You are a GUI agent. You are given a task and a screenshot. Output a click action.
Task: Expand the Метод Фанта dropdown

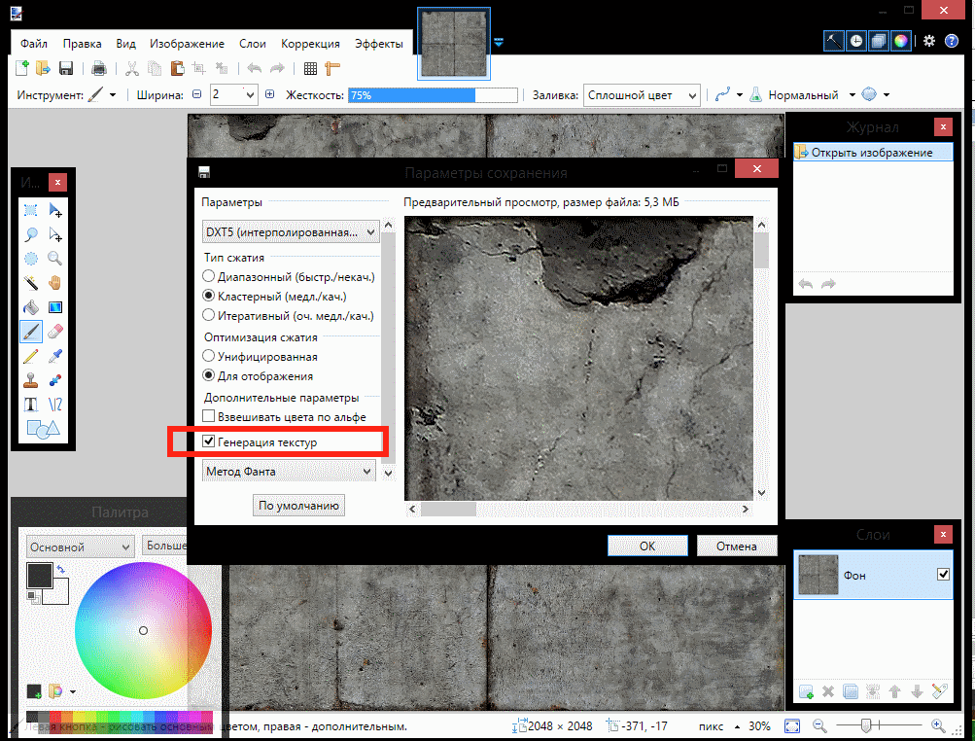click(x=290, y=471)
